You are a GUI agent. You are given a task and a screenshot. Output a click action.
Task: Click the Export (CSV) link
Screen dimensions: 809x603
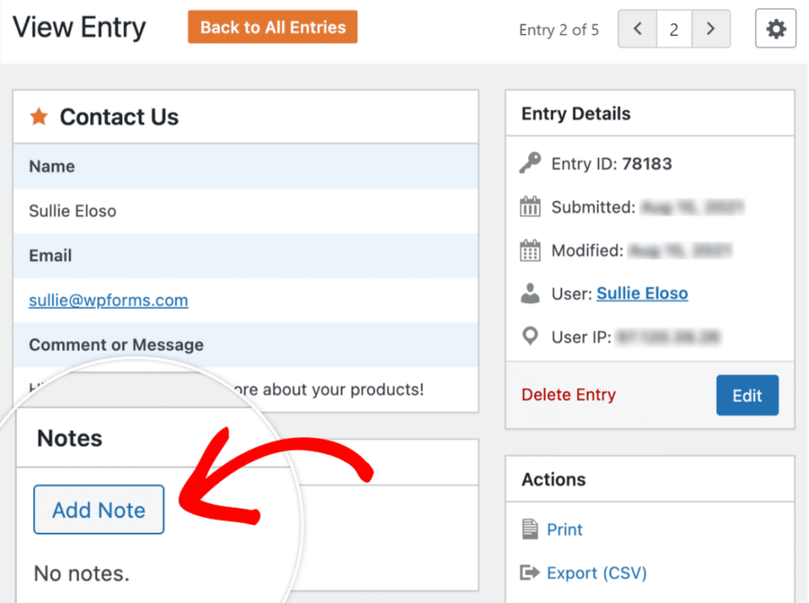pos(597,572)
